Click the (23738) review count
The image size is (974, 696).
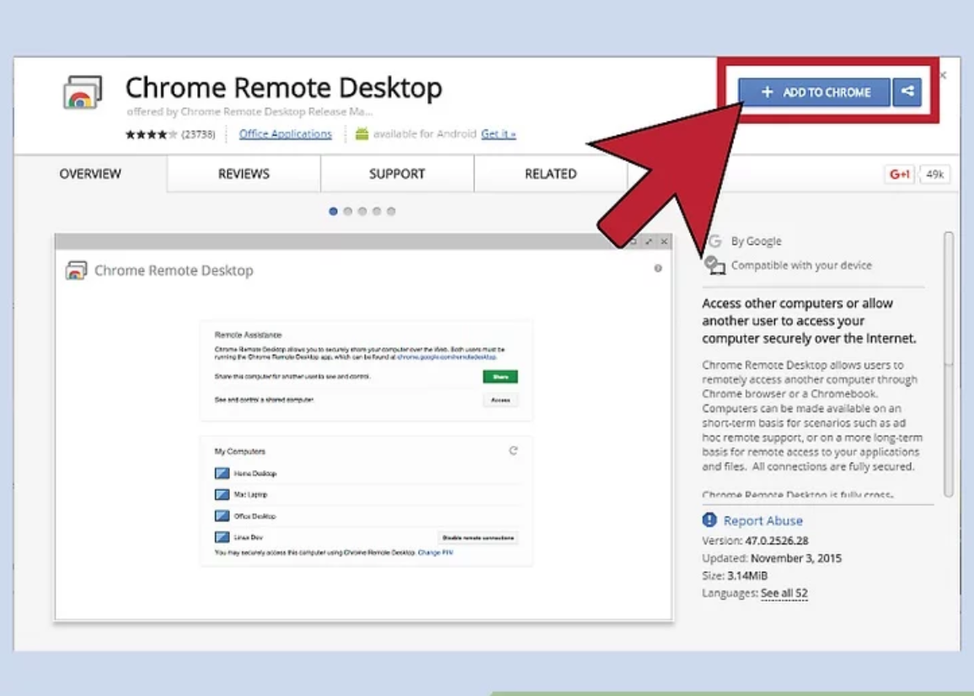pos(198,134)
